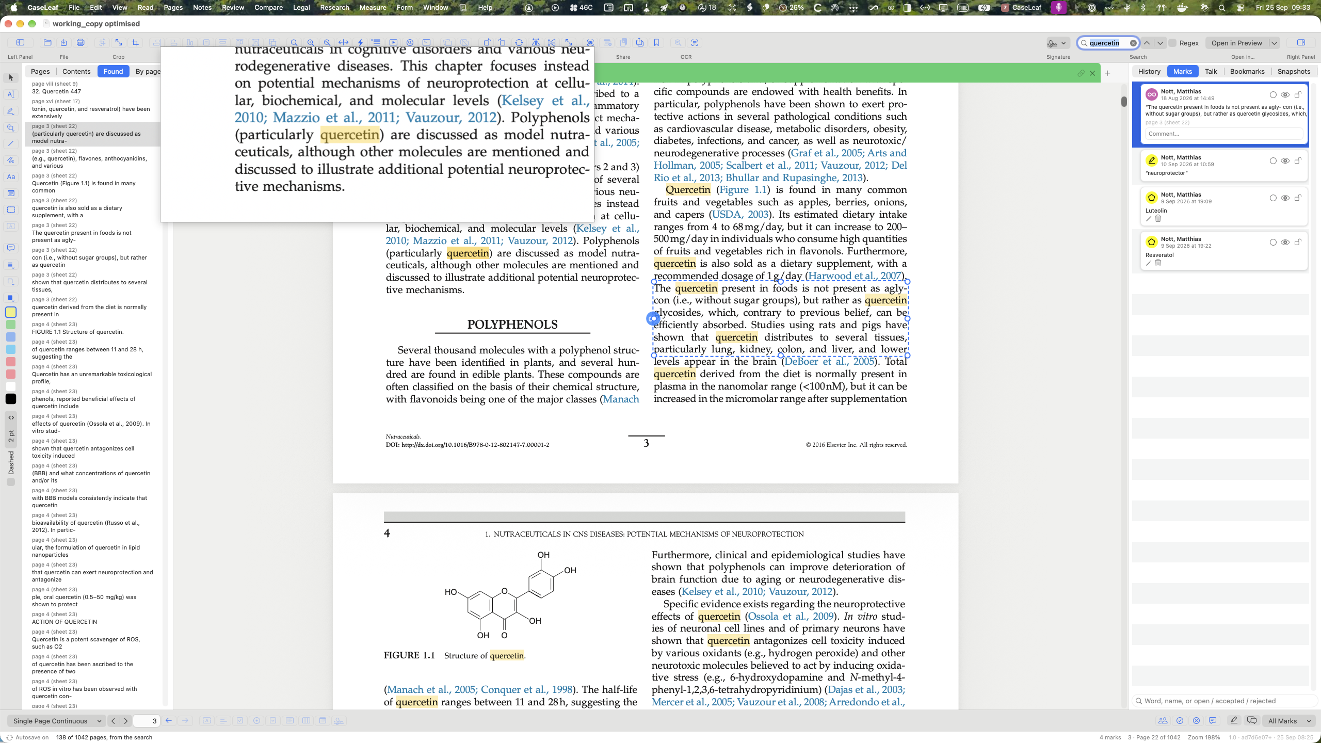Click the lightning bolt toolbar icon
Screen dimensions: 1321x743
click(x=360, y=43)
